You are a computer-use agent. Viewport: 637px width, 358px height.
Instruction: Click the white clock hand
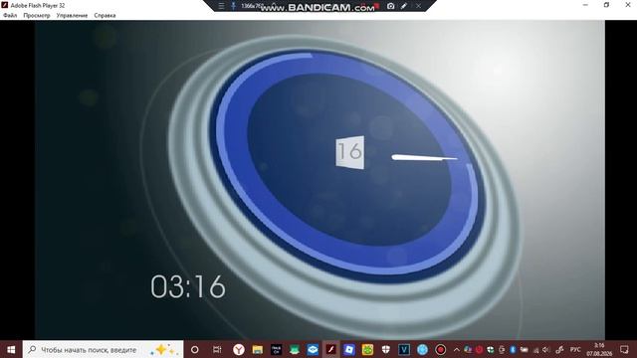point(424,157)
